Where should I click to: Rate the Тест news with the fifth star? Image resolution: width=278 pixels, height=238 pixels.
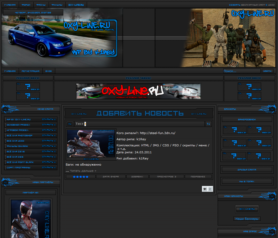click(x=87, y=177)
